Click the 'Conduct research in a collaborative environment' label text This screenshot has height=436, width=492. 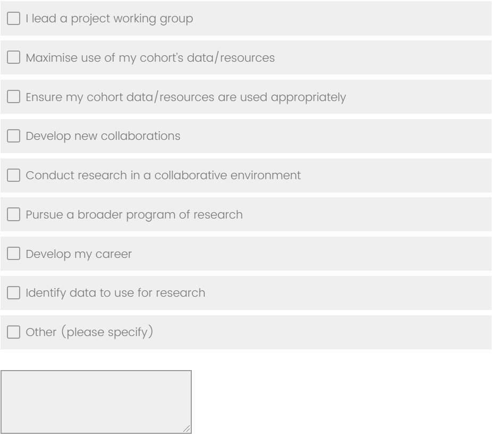pyautogui.click(x=163, y=175)
